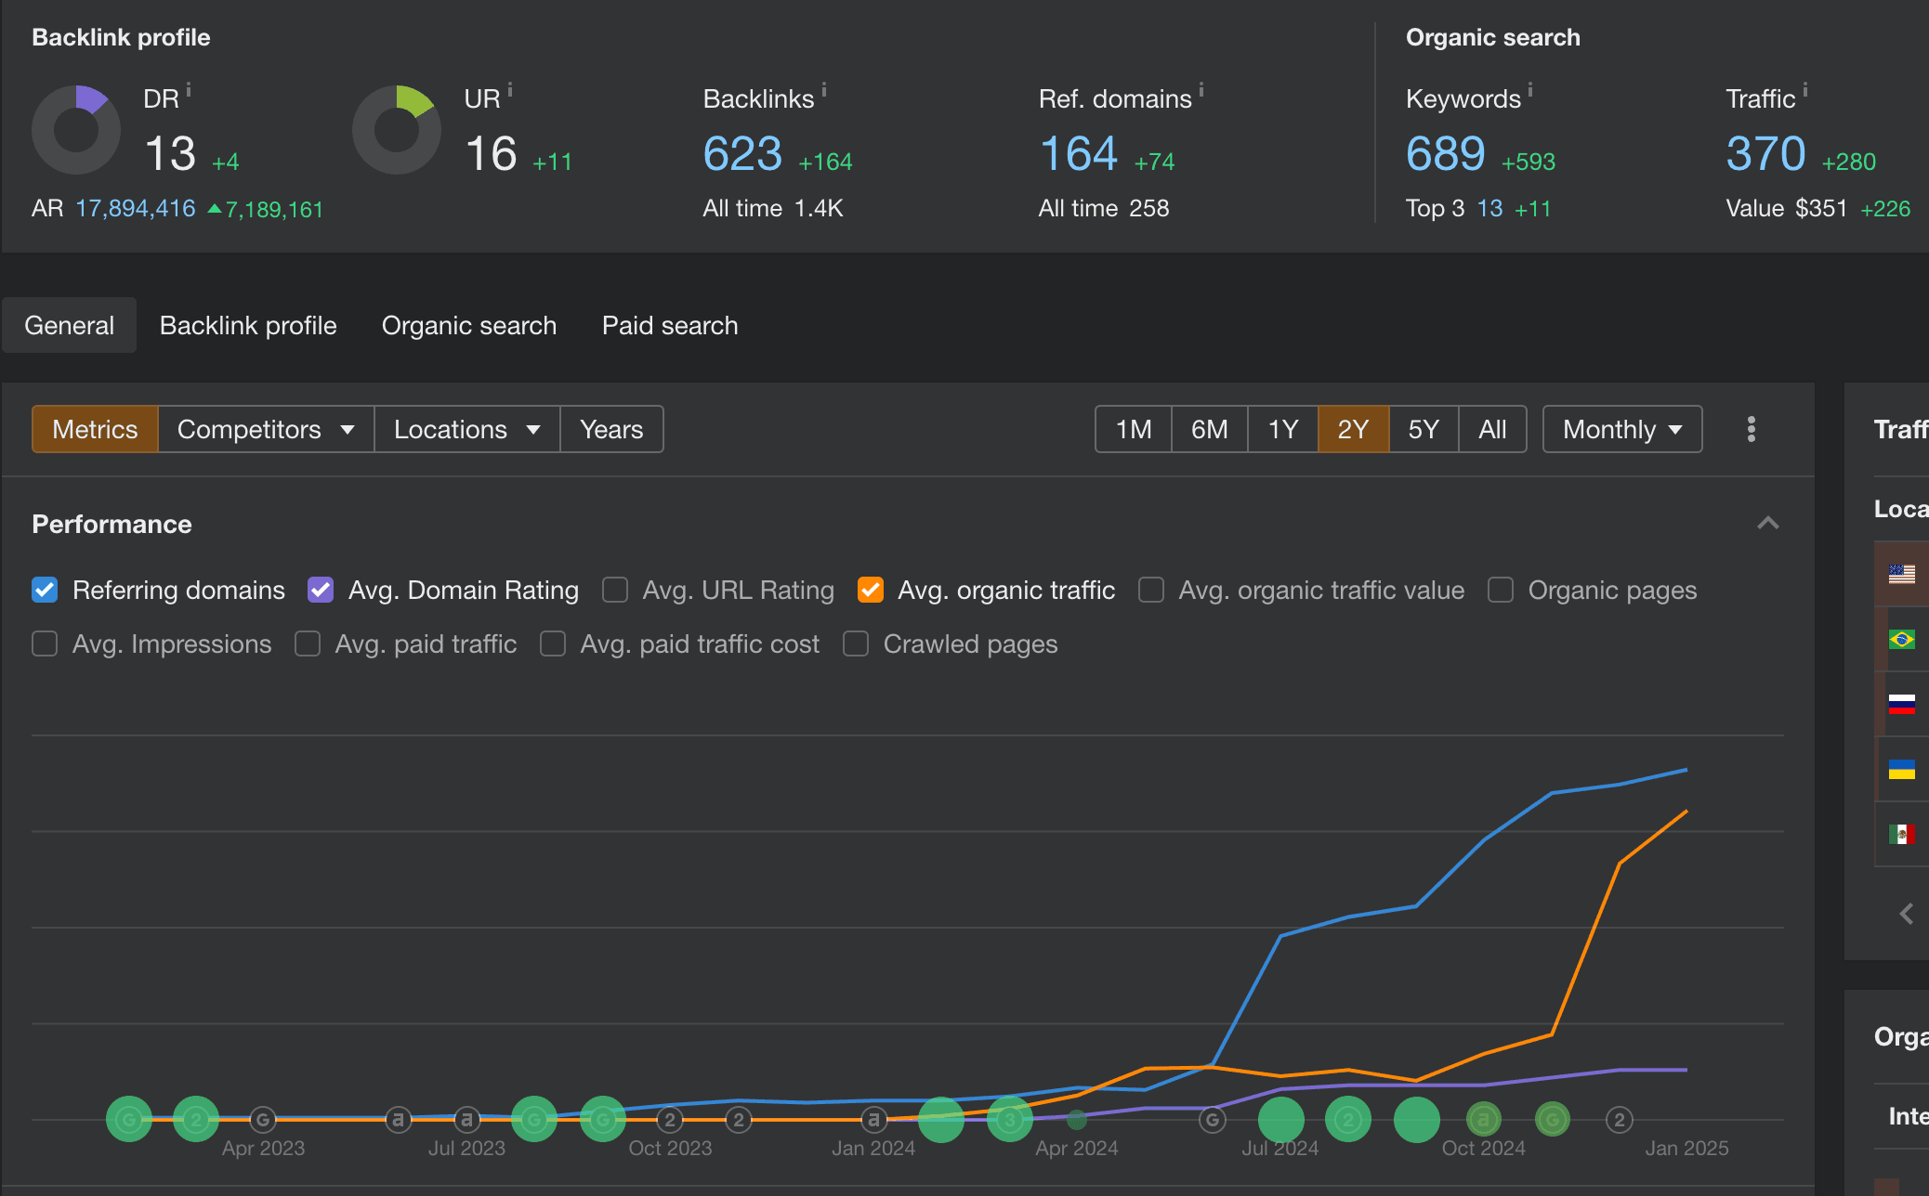Open the 623 backlinks count link
The height and width of the screenshot is (1196, 1929).
click(x=742, y=154)
